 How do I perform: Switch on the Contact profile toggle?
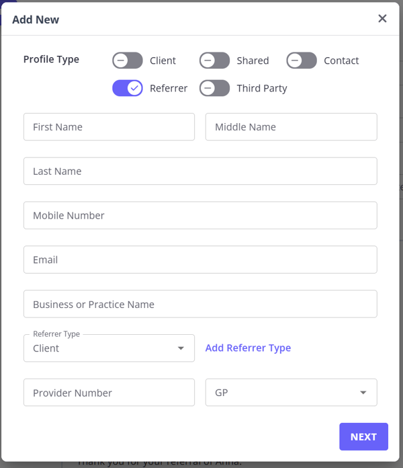tap(302, 61)
